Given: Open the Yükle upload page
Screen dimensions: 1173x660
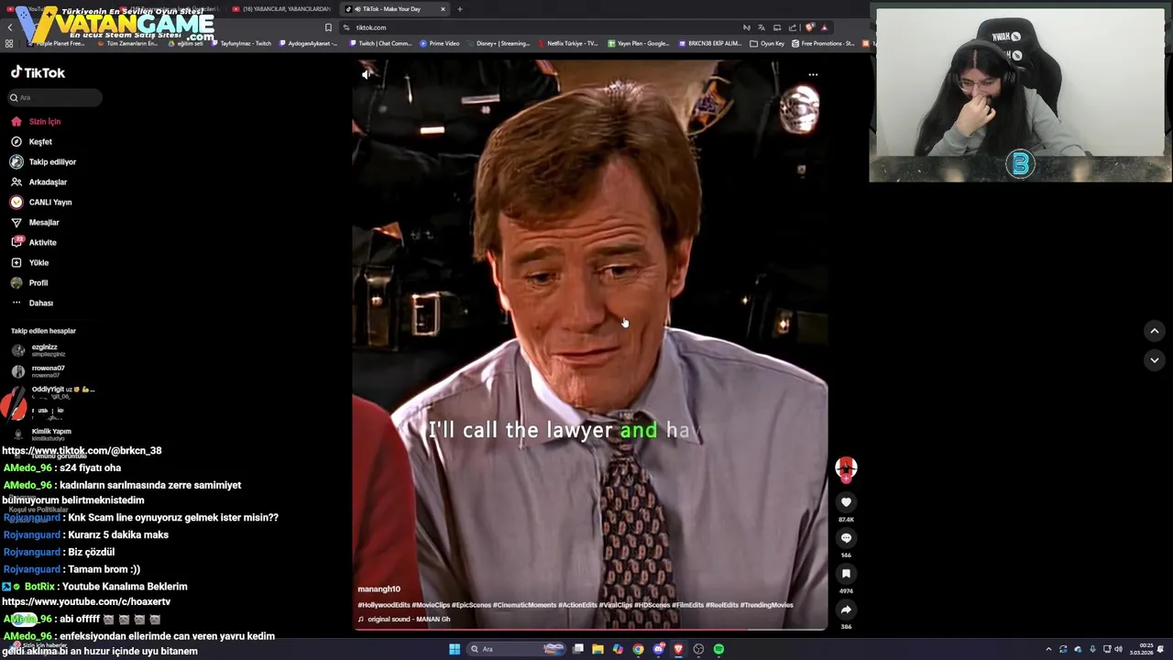Looking at the screenshot, I should (x=29, y=263).
